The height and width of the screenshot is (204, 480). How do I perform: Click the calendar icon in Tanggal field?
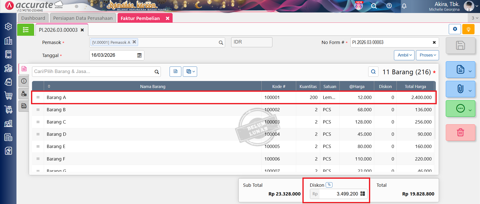pos(139,55)
